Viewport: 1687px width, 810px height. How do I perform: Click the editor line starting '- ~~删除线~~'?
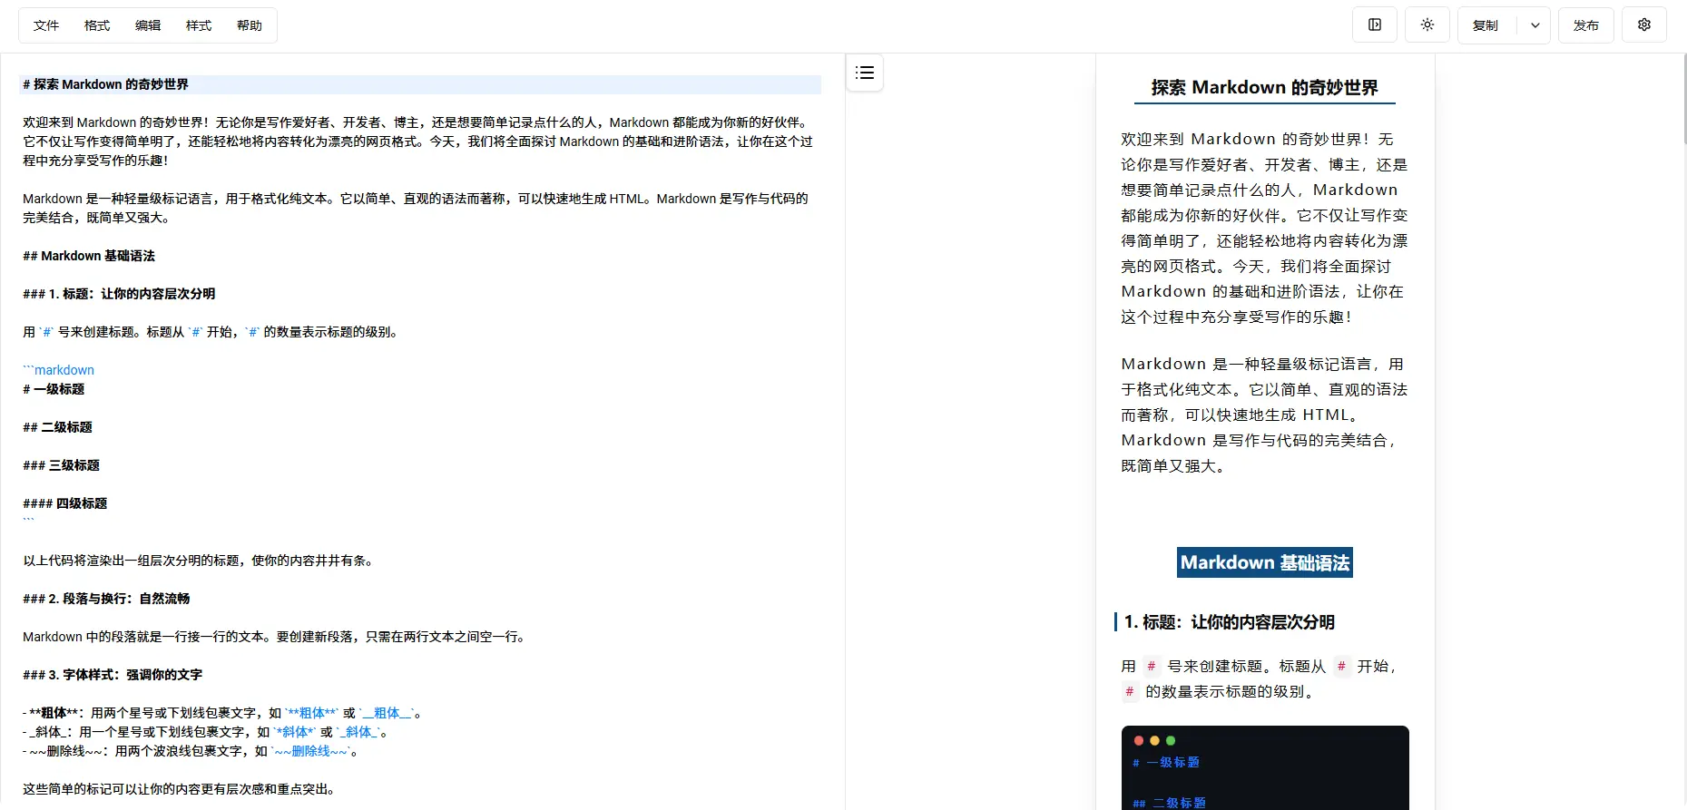click(x=191, y=751)
